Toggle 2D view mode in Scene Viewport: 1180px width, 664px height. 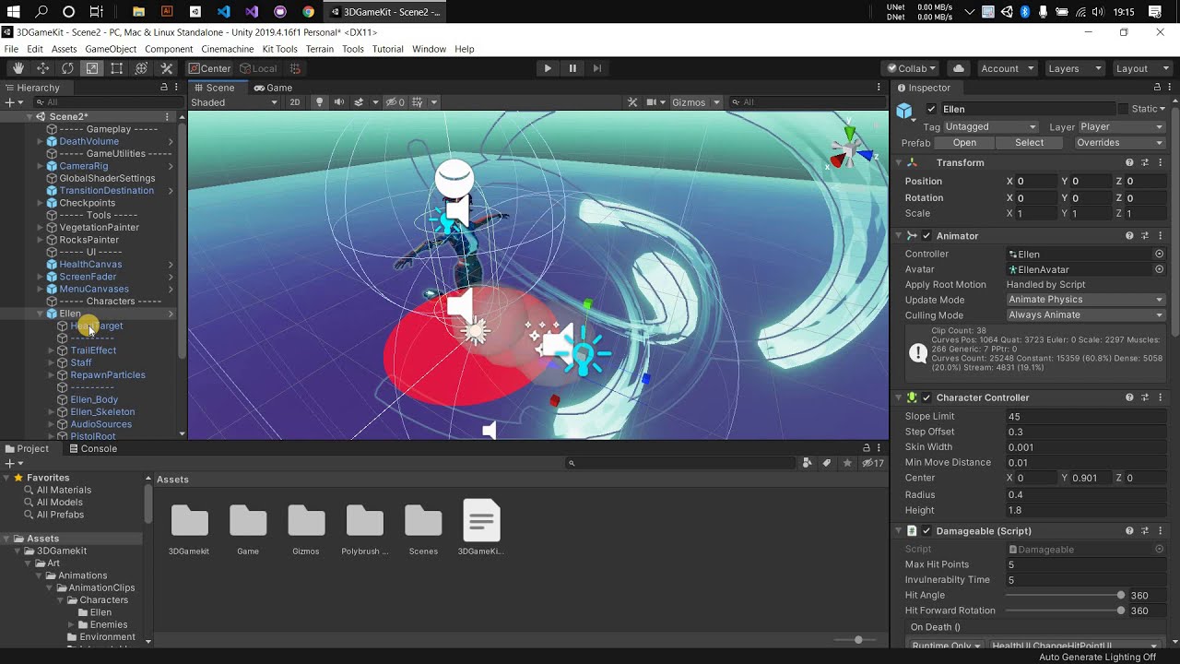coord(295,102)
